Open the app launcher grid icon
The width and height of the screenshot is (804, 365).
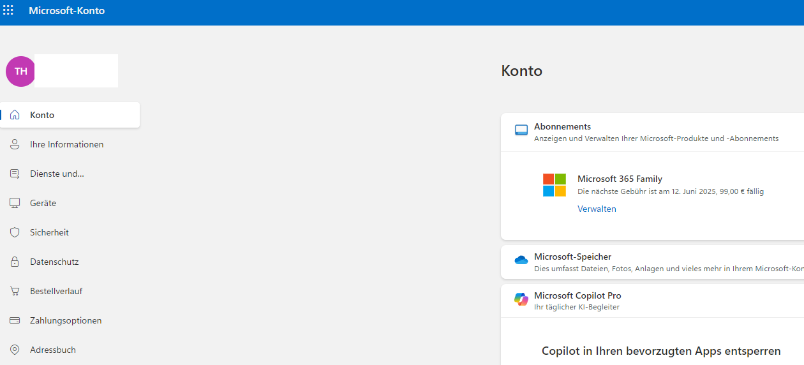(x=8, y=10)
